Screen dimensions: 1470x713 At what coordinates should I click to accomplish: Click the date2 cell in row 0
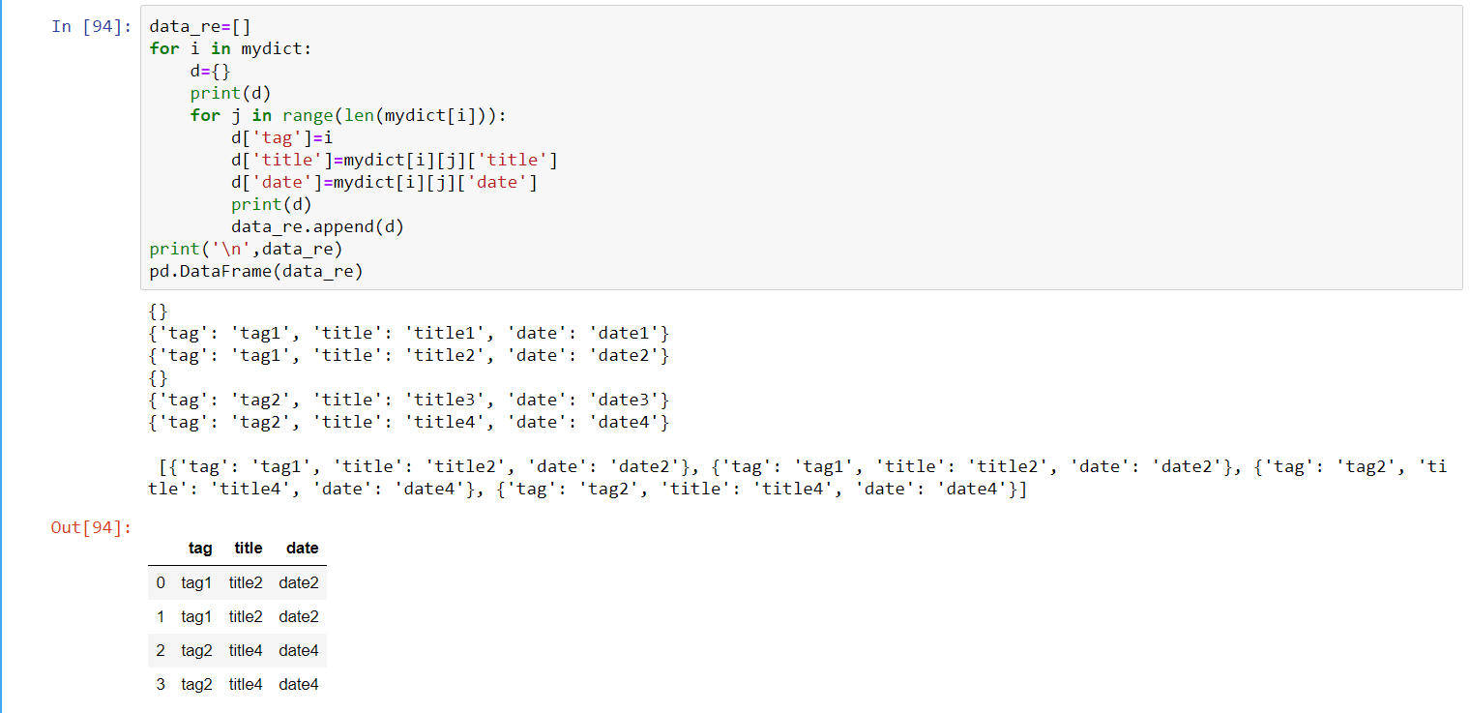pyautogui.click(x=299, y=582)
